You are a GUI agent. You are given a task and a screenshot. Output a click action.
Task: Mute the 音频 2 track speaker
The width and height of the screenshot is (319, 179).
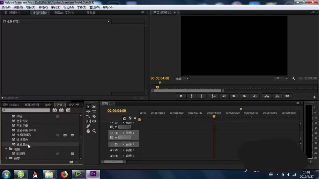point(112,150)
